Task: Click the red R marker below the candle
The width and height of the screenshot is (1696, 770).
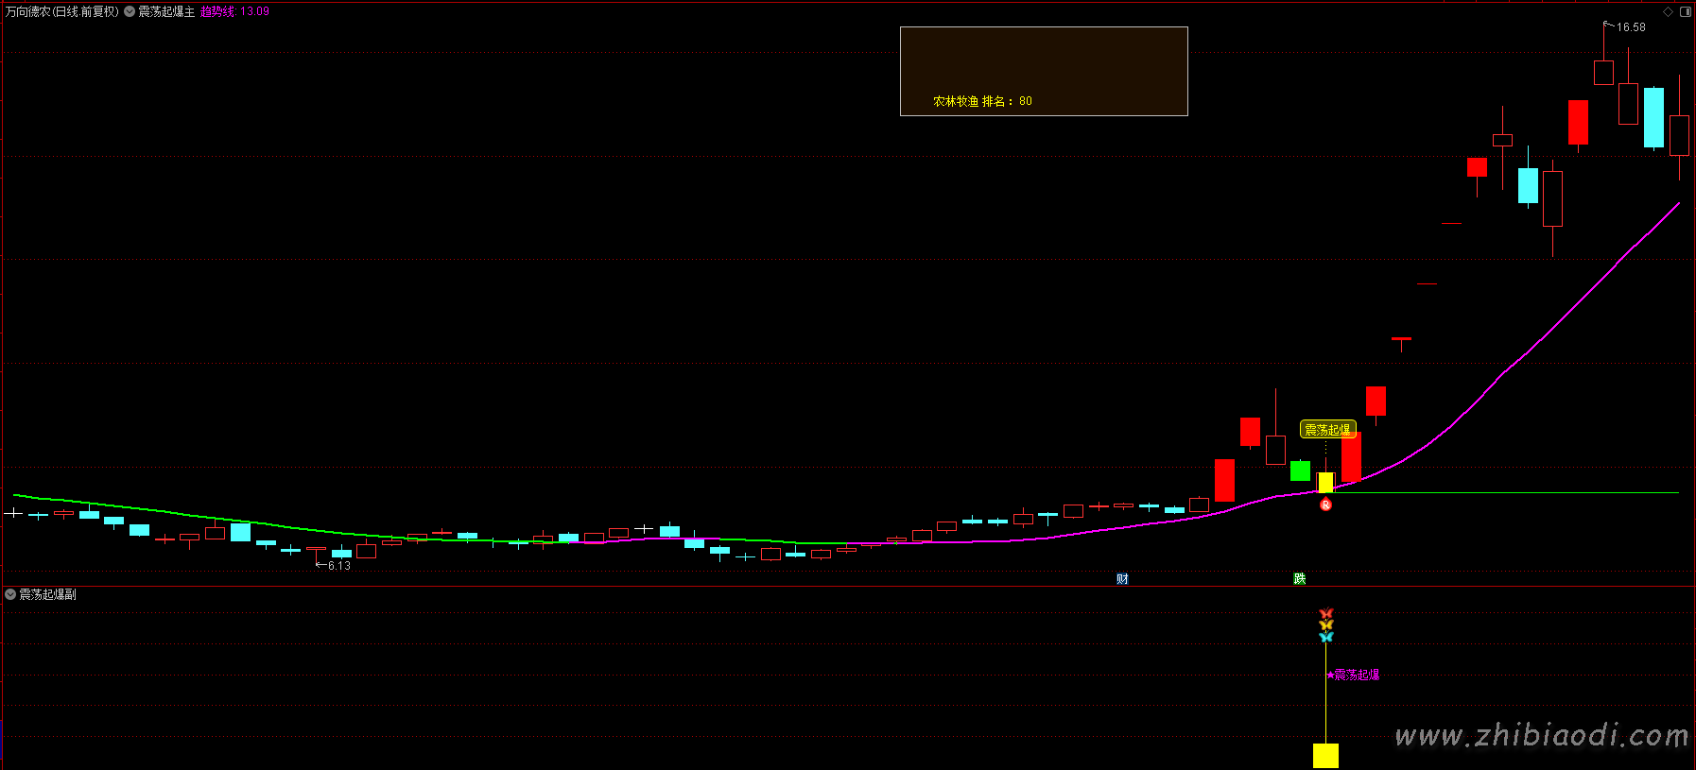Action: [x=1325, y=505]
